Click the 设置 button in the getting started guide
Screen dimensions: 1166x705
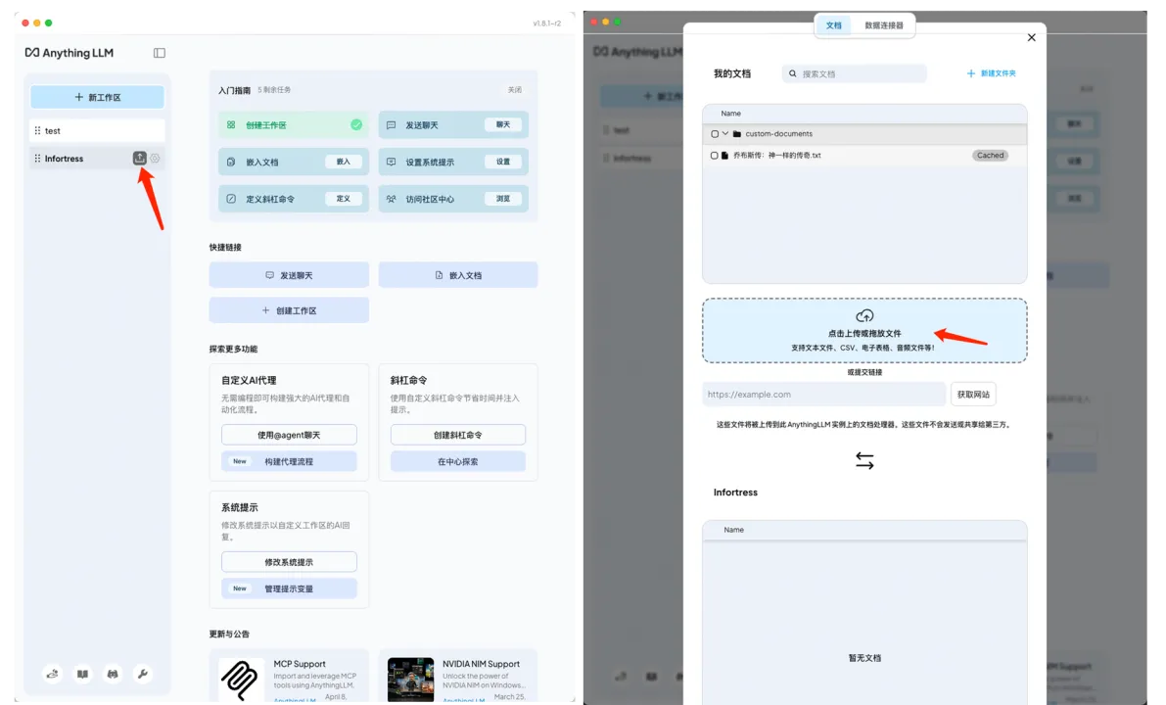click(x=503, y=162)
